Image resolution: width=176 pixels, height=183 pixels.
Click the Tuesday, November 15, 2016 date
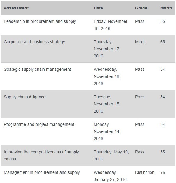(x=107, y=104)
